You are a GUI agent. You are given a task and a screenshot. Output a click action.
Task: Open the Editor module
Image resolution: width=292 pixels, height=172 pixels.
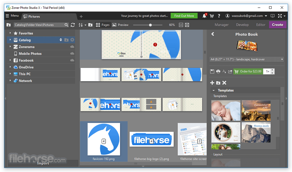point(261,25)
